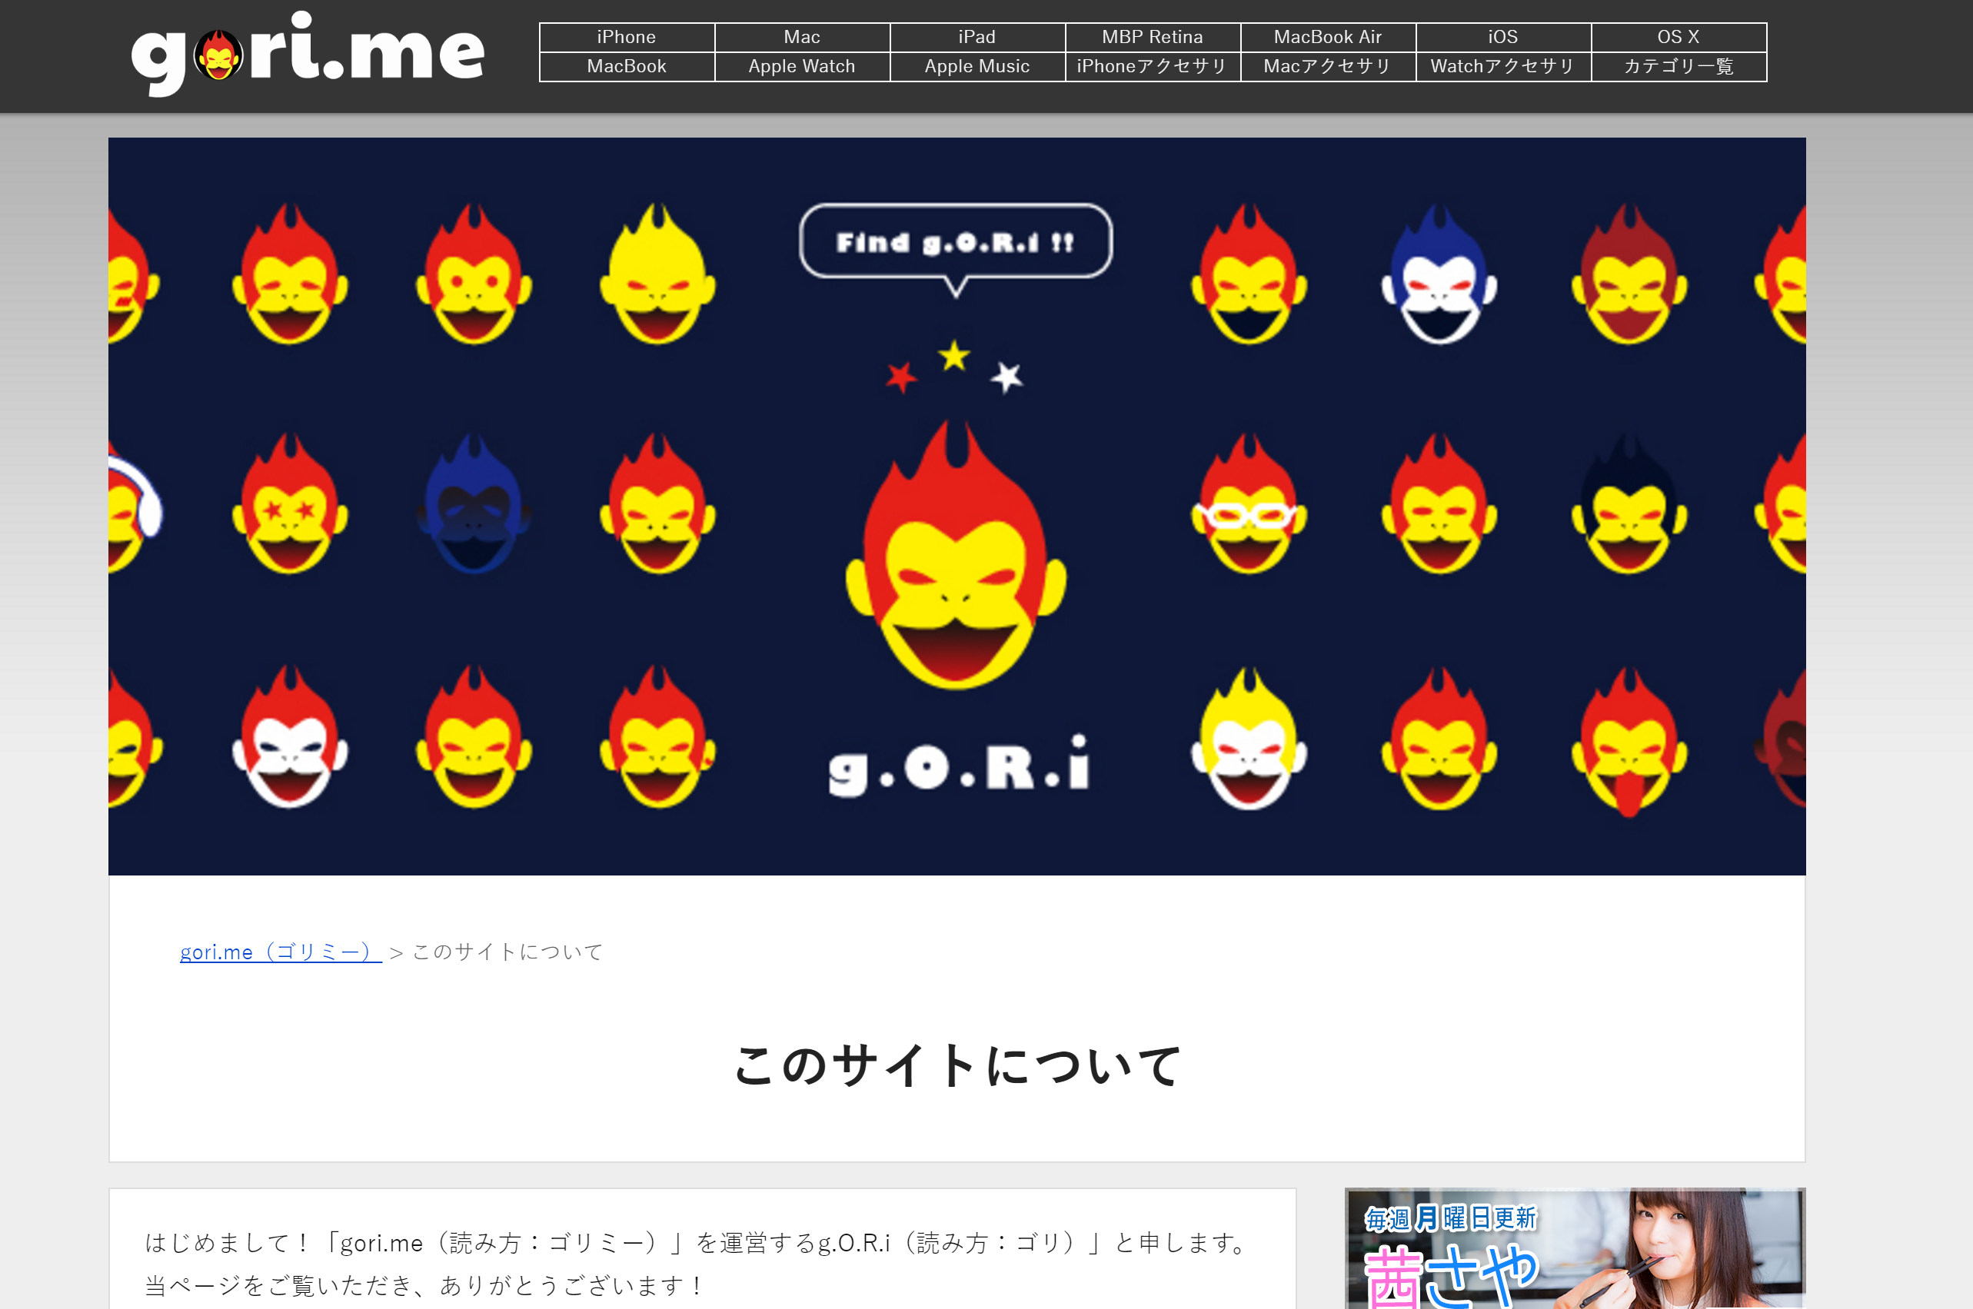Image resolution: width=1973 pixels, height=1309 pixels.
Task: Open the MacBook Air category
Action: coord(1328,38)
